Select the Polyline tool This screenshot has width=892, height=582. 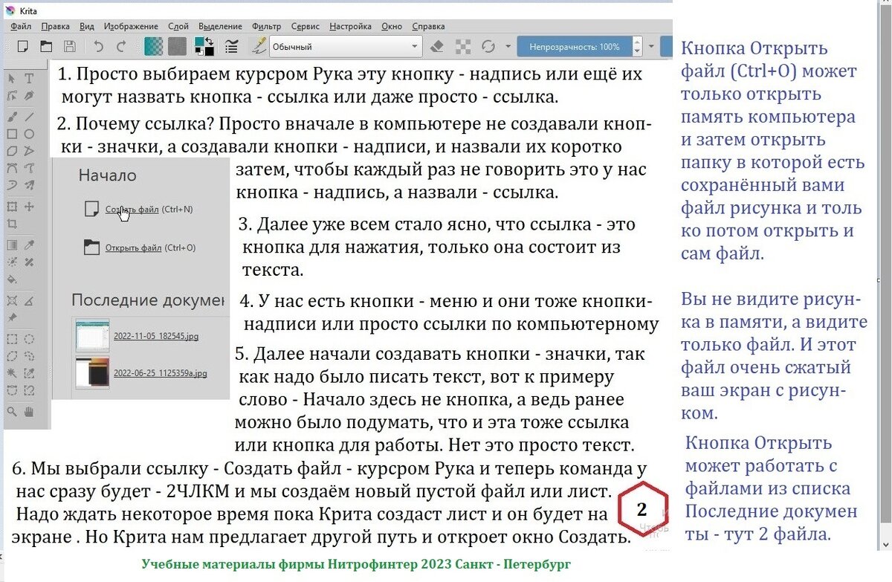[x=29, y=151]
